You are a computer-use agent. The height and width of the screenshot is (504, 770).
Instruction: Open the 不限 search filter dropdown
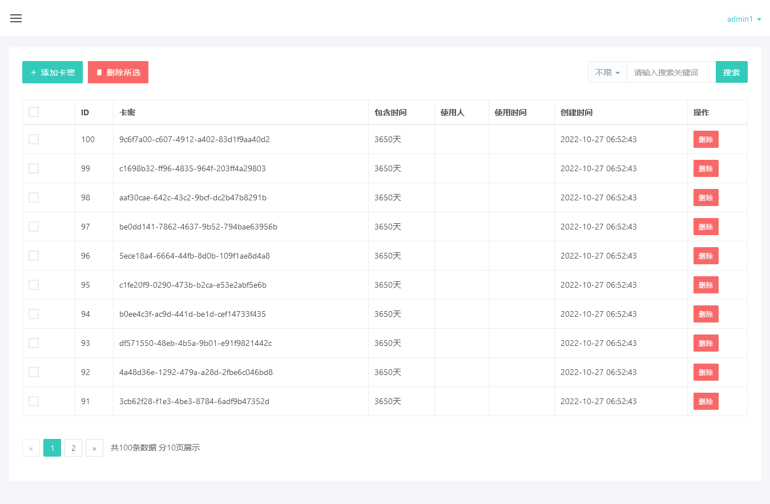click(607, 72)
